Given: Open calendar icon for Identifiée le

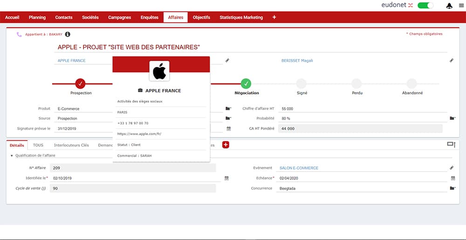Looking at the screenshot, I should [x=226, y=178].
